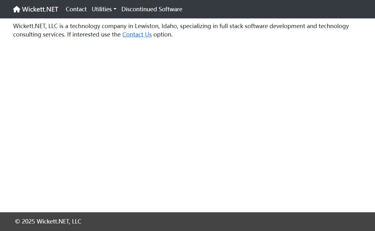
Task: Click the 2025 Wickett.NET, LLC copyright text
Action: (x=51, y=222)
